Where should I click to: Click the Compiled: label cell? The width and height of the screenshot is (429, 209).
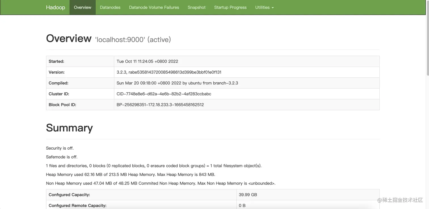click(x=80, y=83)
